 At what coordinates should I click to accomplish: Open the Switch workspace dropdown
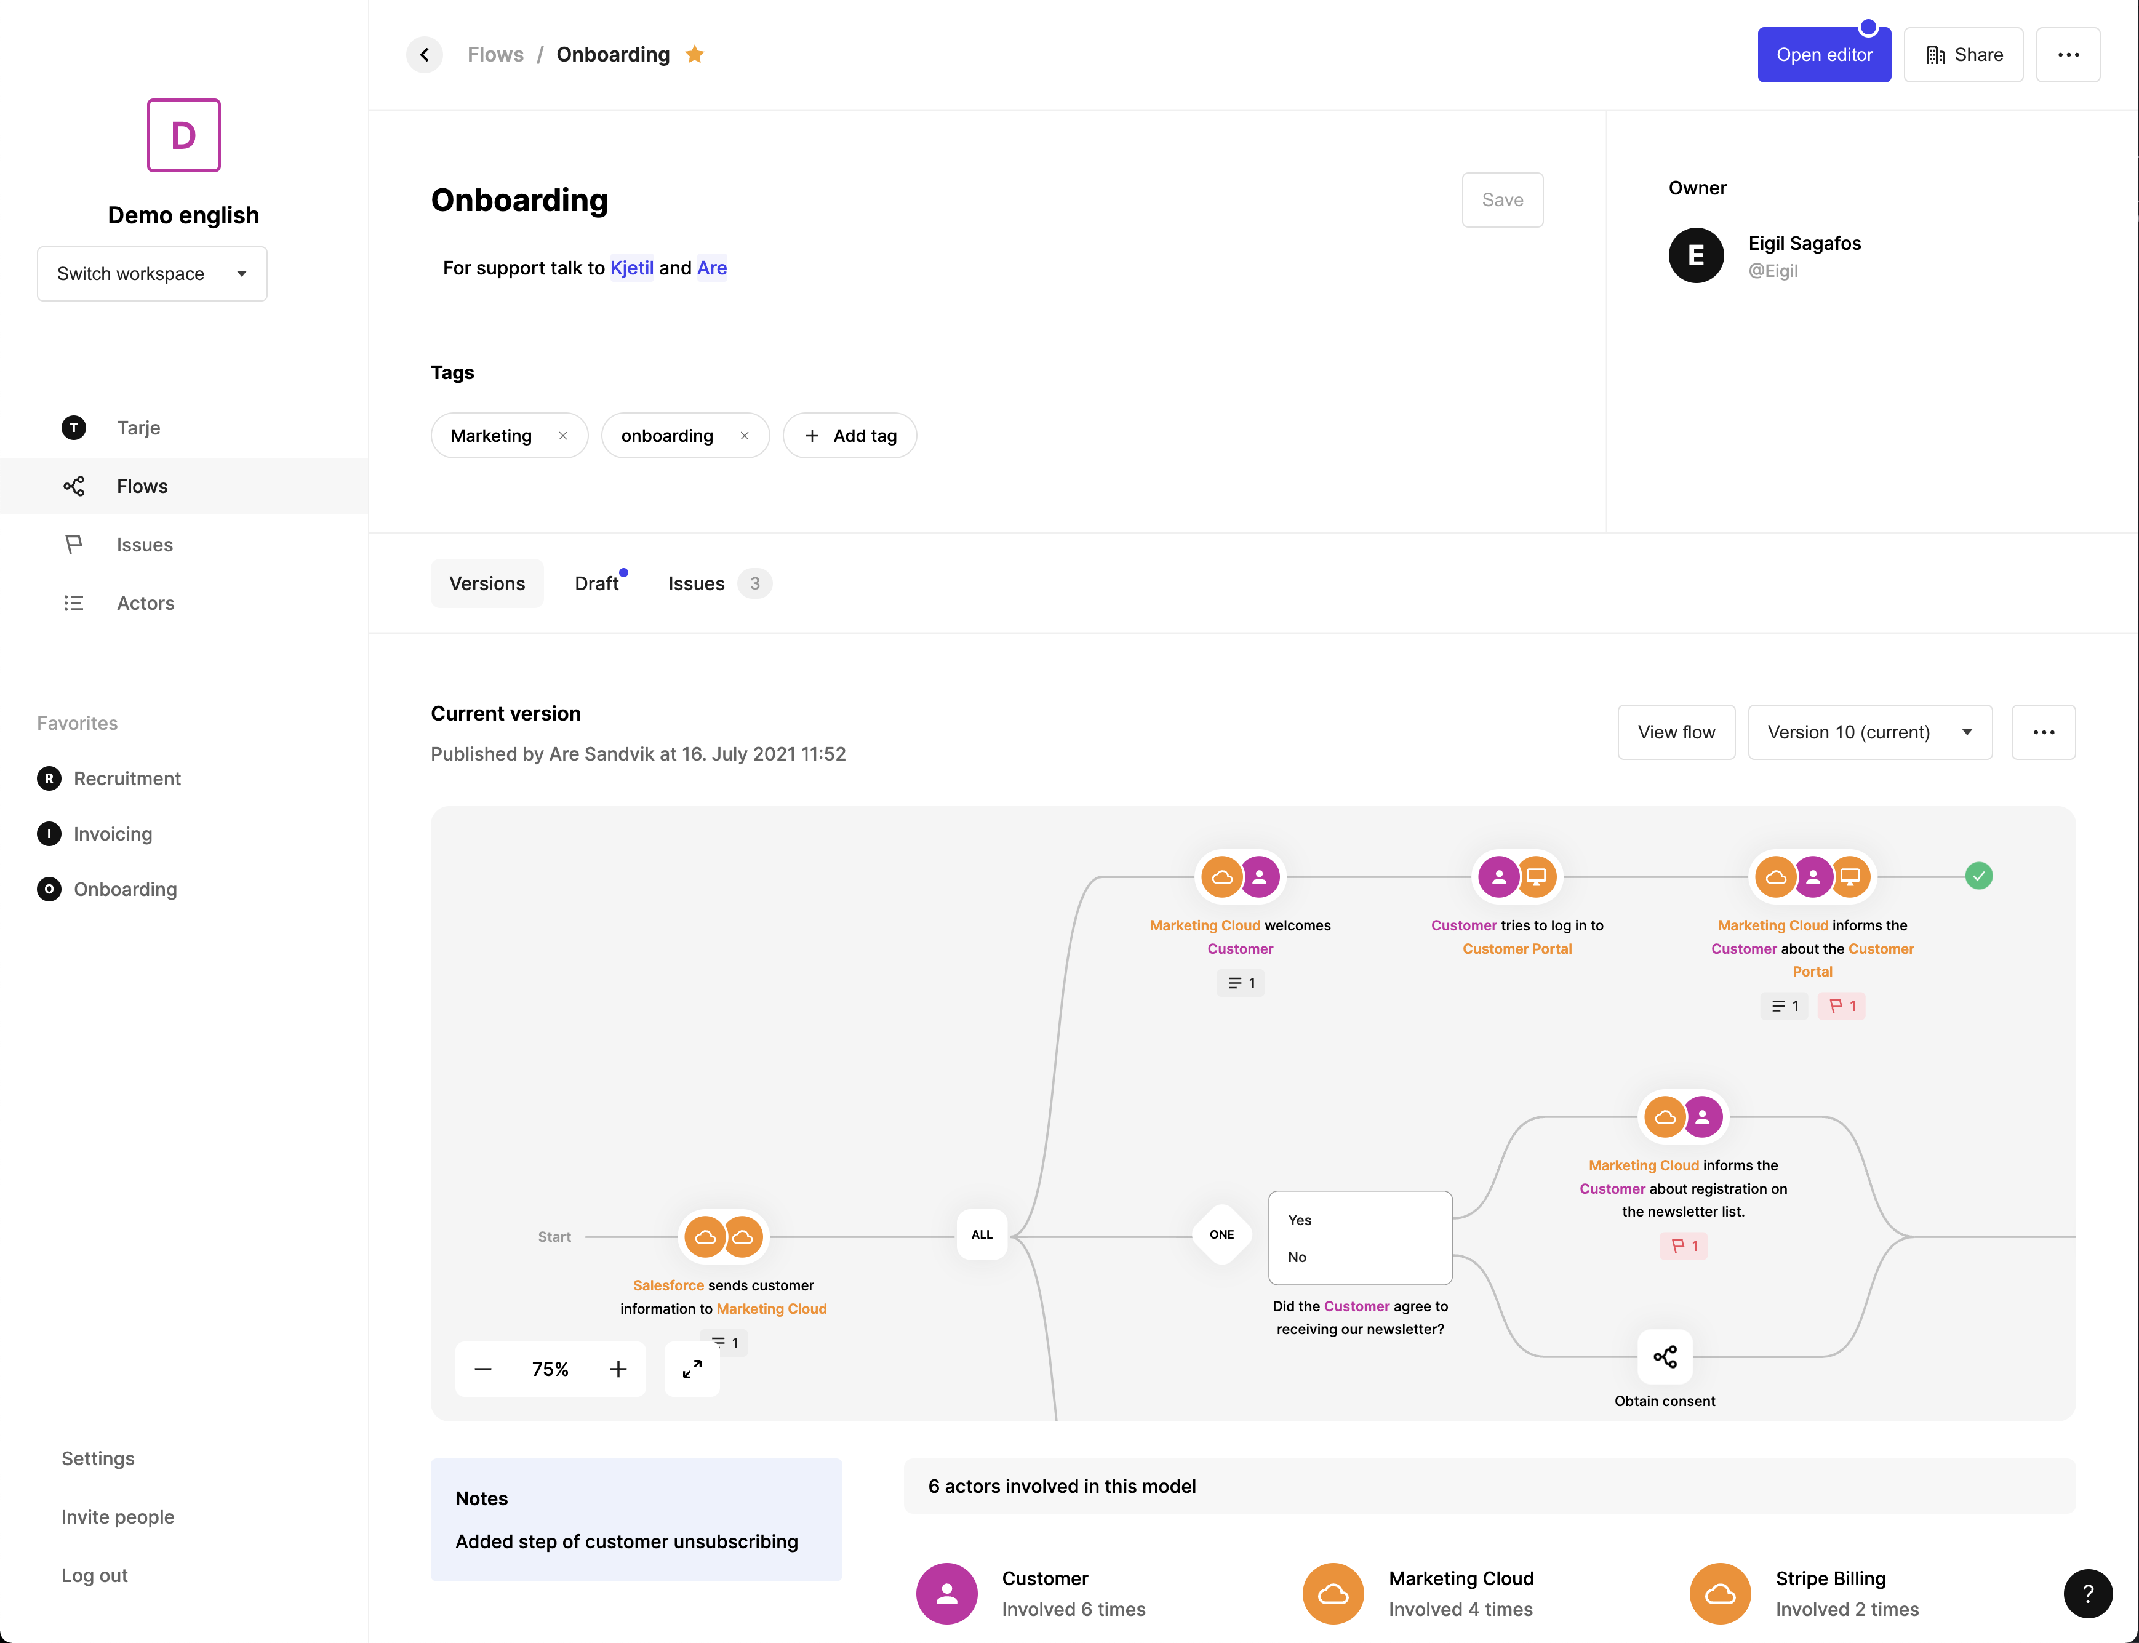151,273
